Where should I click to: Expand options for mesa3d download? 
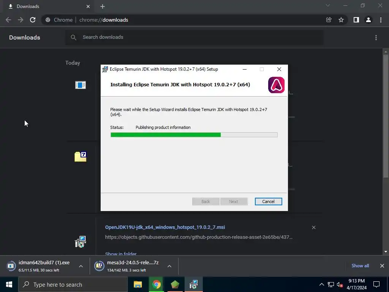coord(169,266)
